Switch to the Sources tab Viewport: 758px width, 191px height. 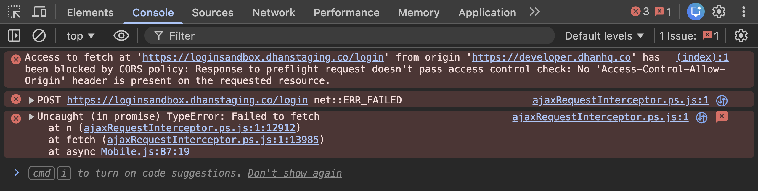213,12
